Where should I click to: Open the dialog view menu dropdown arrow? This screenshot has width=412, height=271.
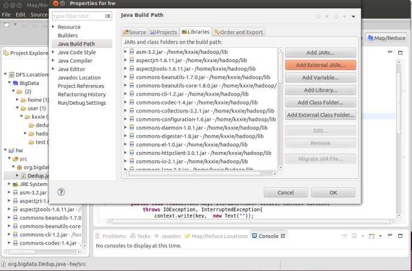point(353,17)
